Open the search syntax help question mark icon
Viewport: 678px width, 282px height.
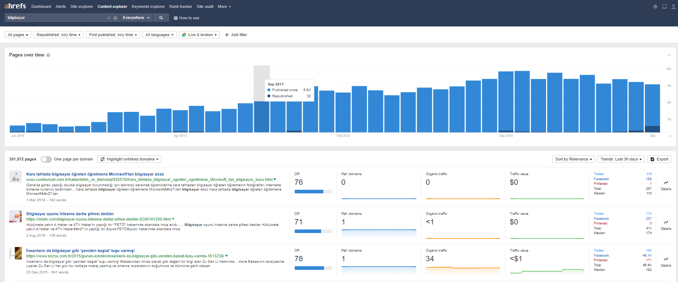tap(115, 18)
